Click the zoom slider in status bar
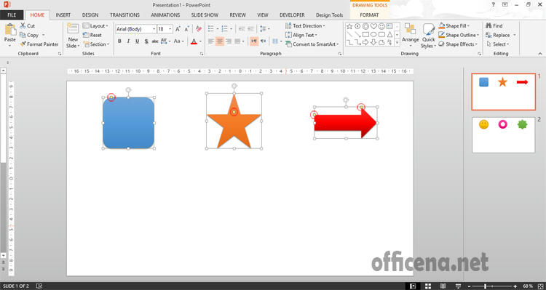 point(486,286)
